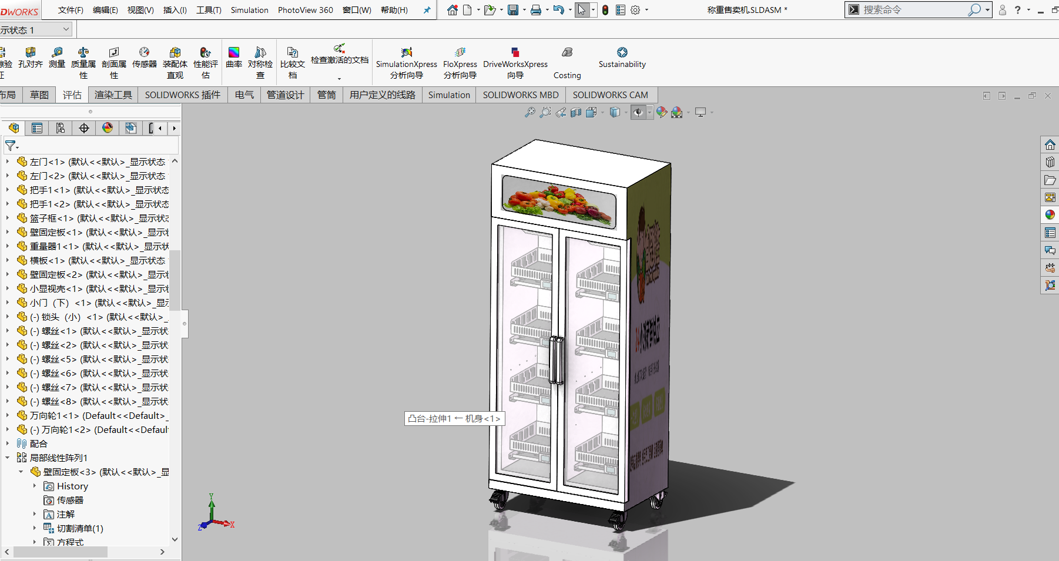Image resolution: width=1059 pixels, height=561 pixels.
Task: Switch to ConfigurationManager tab in panel
Action: 61,128
